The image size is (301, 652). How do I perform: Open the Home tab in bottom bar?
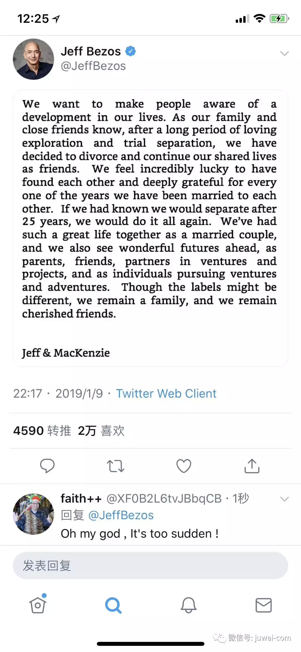38,605
